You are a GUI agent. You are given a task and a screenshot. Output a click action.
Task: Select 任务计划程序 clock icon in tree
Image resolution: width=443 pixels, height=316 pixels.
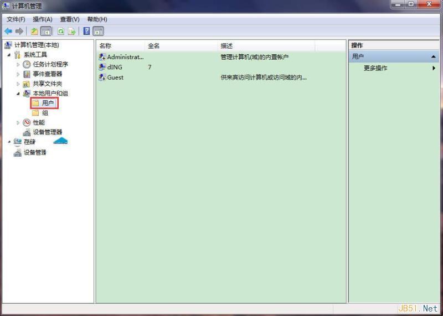[27, 64]
